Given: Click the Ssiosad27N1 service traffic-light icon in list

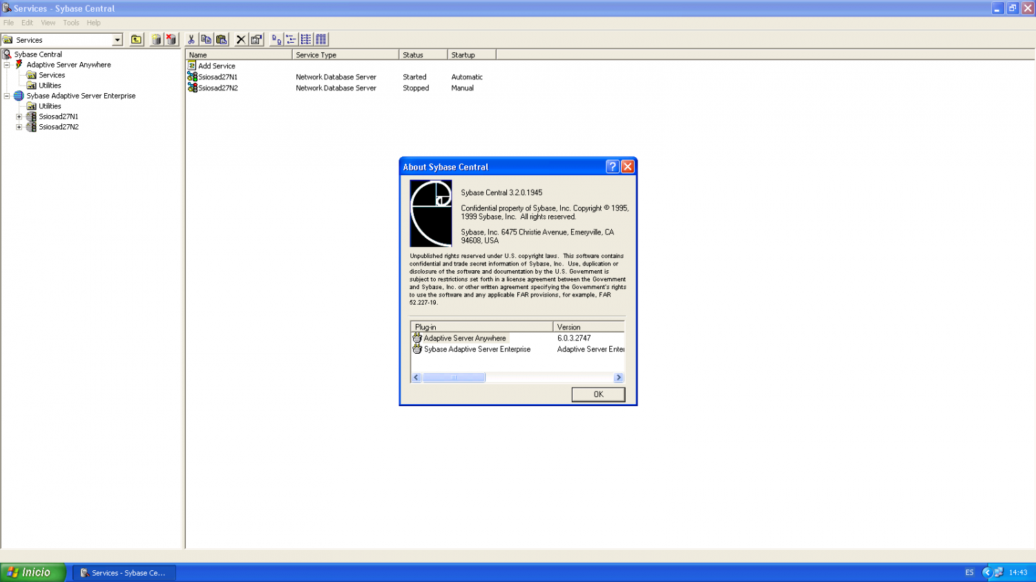Looking at the screenshot, I should (192, 77).
